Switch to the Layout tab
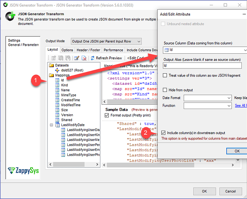 (53, 50)
